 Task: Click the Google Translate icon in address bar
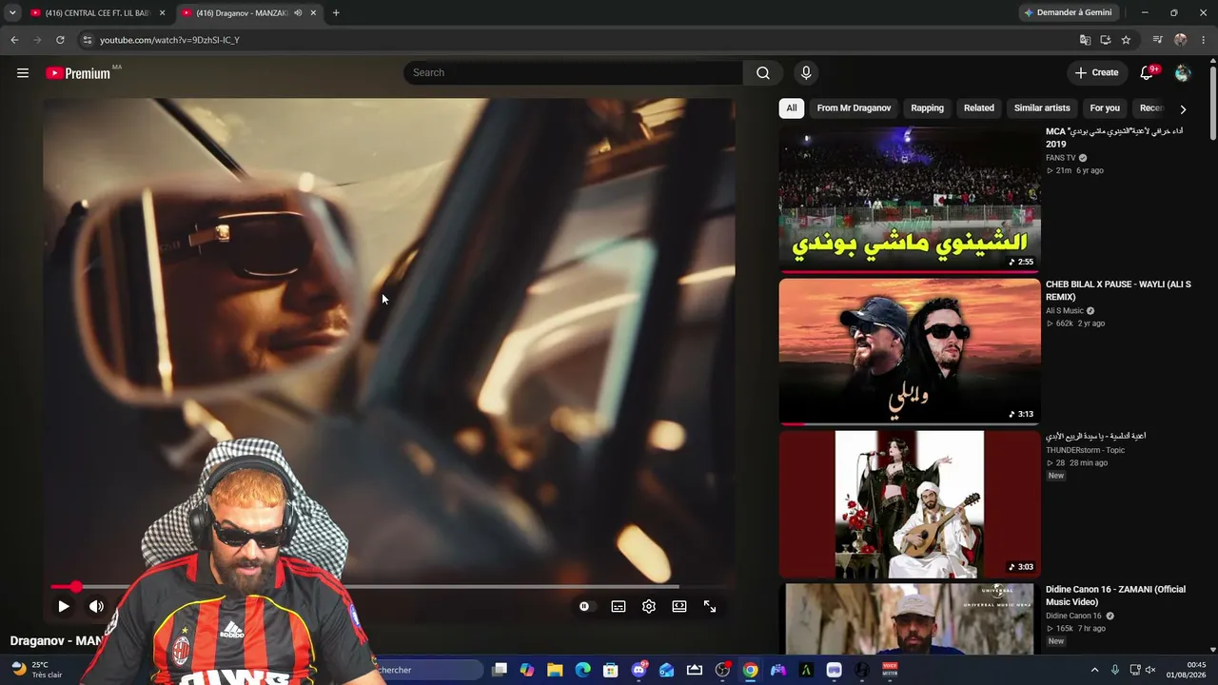(x=1085, y=40)
